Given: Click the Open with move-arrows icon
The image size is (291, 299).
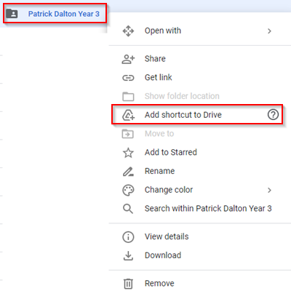Looking at the screenshot, I should (x=128, y=31).
